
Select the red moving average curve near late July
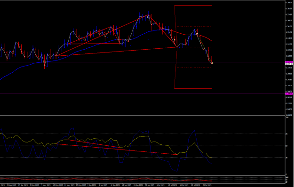(206, 37)
